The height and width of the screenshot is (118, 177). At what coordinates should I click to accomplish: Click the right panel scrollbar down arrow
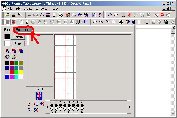coord(173,114)
